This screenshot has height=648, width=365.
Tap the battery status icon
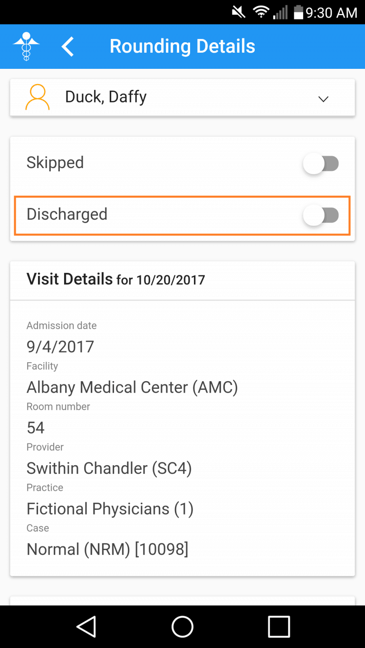click(298, 12)
